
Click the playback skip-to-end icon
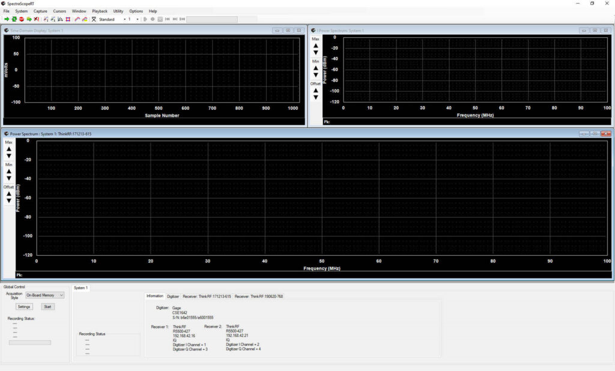point(175,19)
